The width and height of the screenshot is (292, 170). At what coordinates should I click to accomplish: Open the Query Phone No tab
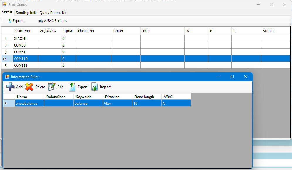(53, 13)
